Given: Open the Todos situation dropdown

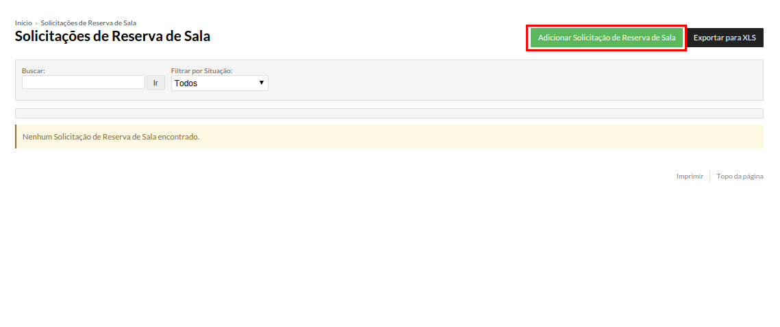Looking at the screenshot, I should coord(219,83).
